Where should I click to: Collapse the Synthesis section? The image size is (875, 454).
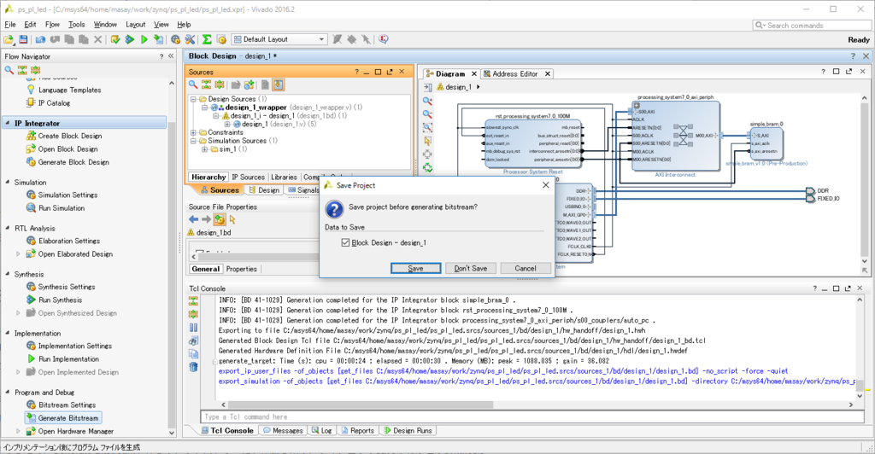7,274
